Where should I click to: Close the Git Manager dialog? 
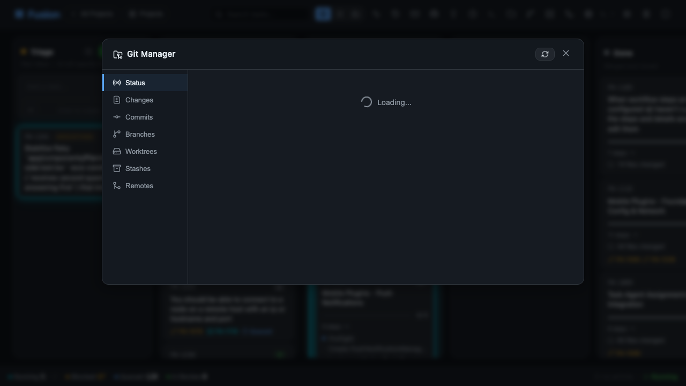566,53
